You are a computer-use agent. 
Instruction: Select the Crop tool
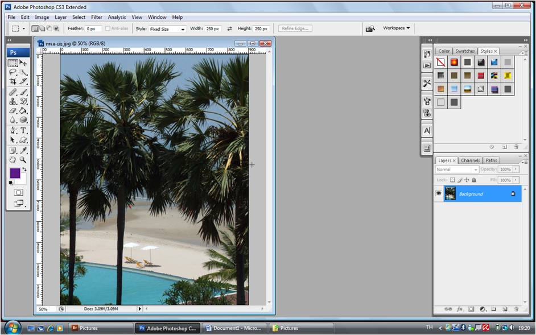(x=13, y=82)
